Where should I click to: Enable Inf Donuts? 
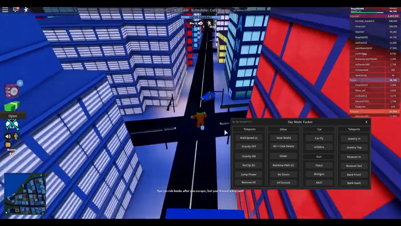pyautogui.click(x=284, y=182)
